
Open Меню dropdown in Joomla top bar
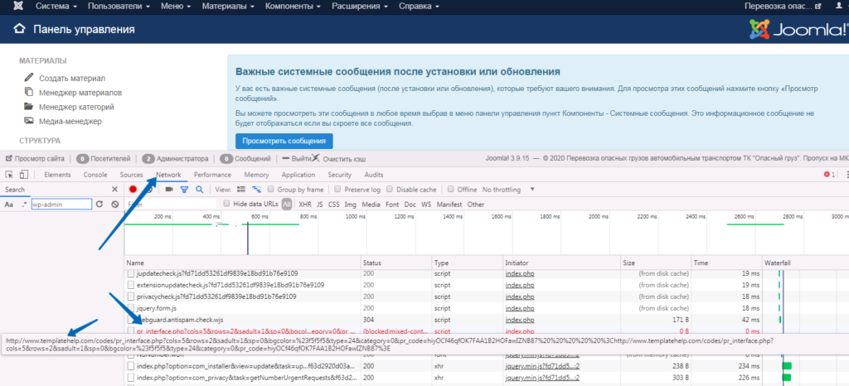click(176, 7)
